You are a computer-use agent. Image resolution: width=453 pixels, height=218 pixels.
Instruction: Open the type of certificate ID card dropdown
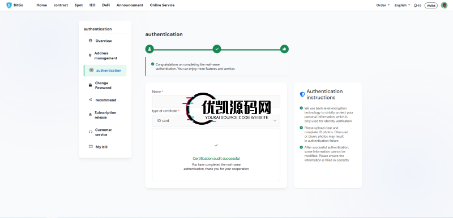click(x=216, y=121)
